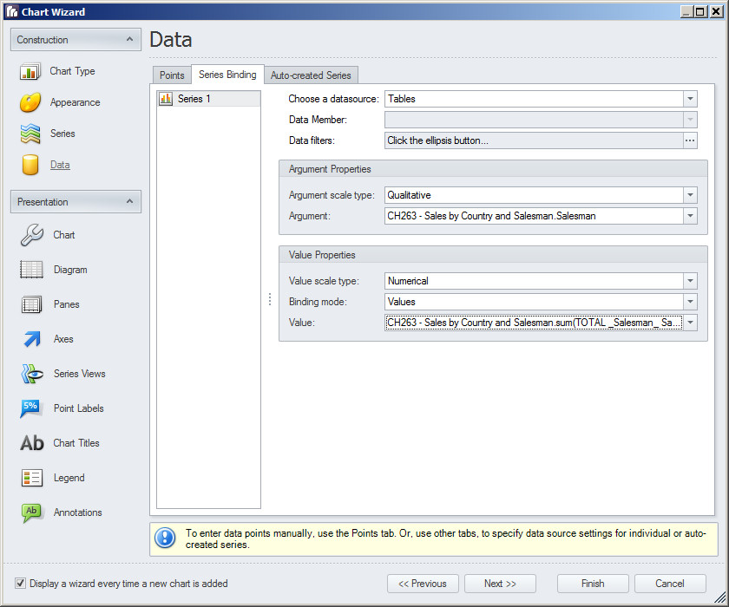Open the Argument field dropdown arrow
729x607 pixels.
tap(690, 216)
